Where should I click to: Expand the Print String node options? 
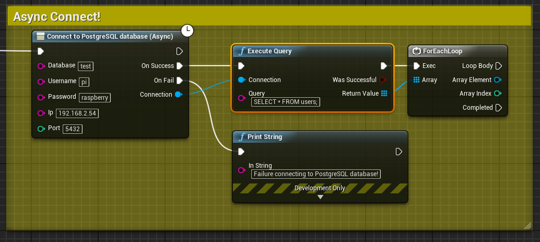click(x=320, y=197)
